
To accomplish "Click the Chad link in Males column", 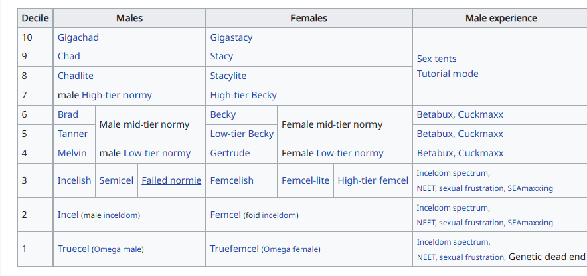I will (68, 57).
